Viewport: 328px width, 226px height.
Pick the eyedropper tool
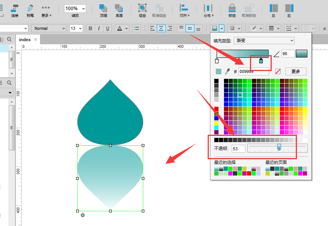point(227,71)
